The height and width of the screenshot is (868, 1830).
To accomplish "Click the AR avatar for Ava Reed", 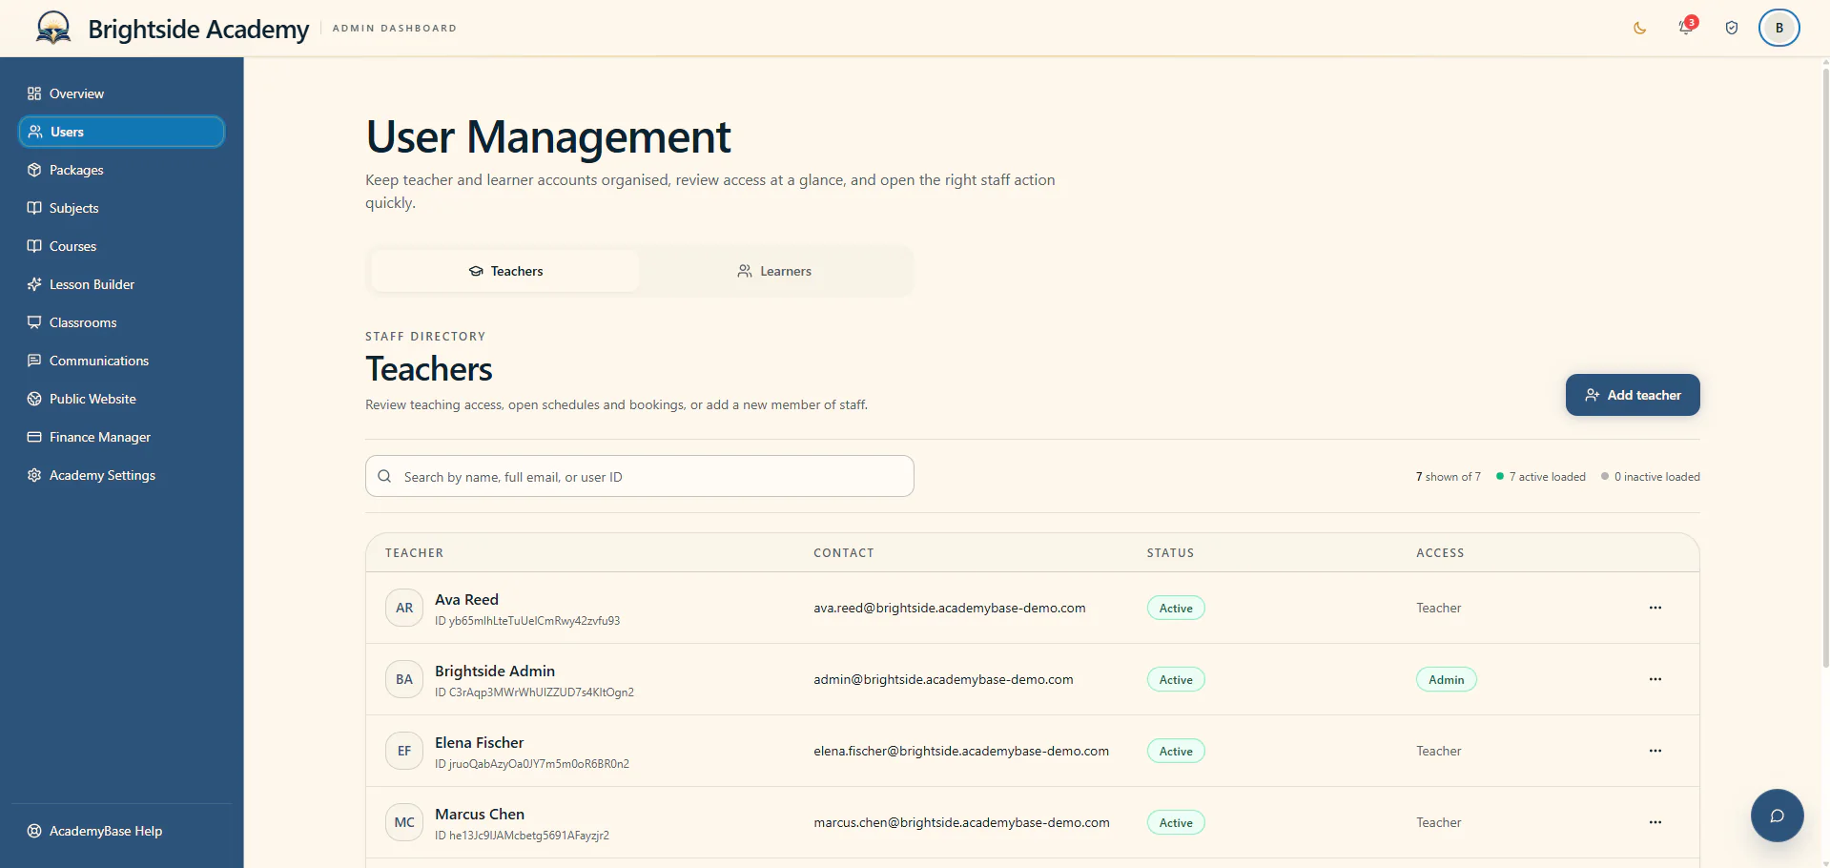I will click(404, 608).
